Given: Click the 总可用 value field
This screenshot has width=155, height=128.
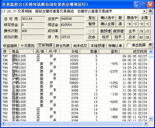Looking at the screenshot, I should pos(33,19).
